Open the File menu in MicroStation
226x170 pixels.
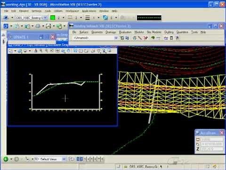point(6,11)
